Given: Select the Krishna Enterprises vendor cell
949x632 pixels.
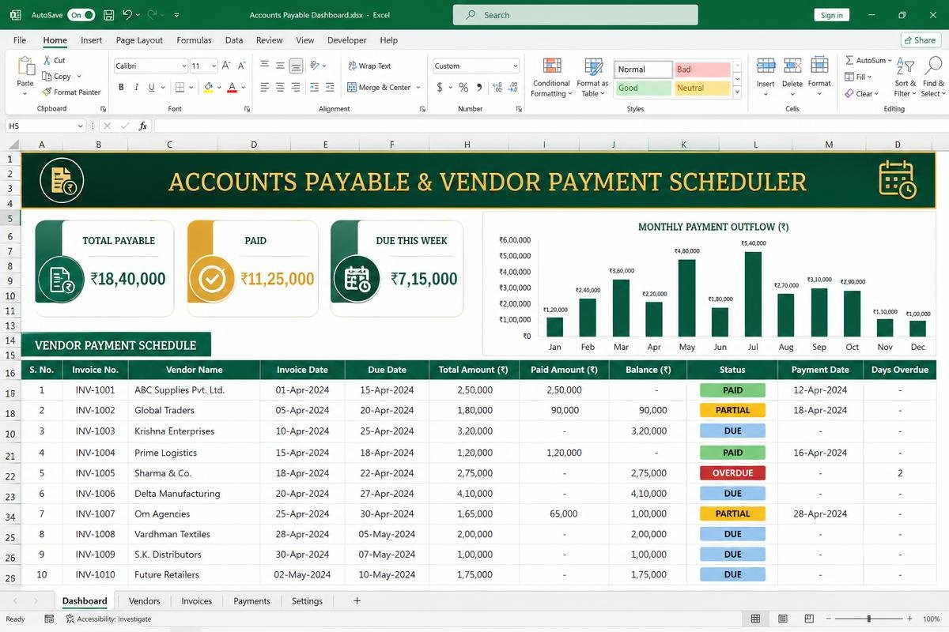Looking at the screenshot, I should tap(193, 431).
